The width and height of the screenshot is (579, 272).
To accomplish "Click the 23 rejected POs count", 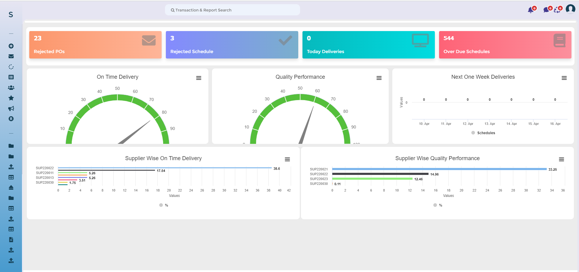I will point(38,38).
